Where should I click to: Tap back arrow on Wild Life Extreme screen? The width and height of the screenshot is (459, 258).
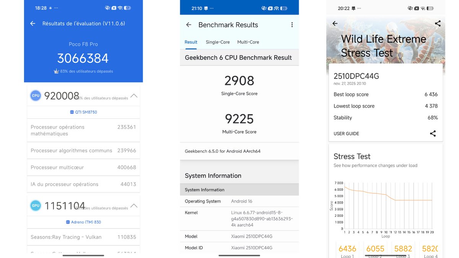pos(335,24)
